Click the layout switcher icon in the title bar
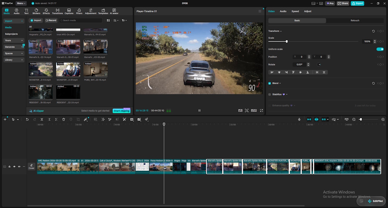Screen dimensions: 388x208 coord(313,3)
